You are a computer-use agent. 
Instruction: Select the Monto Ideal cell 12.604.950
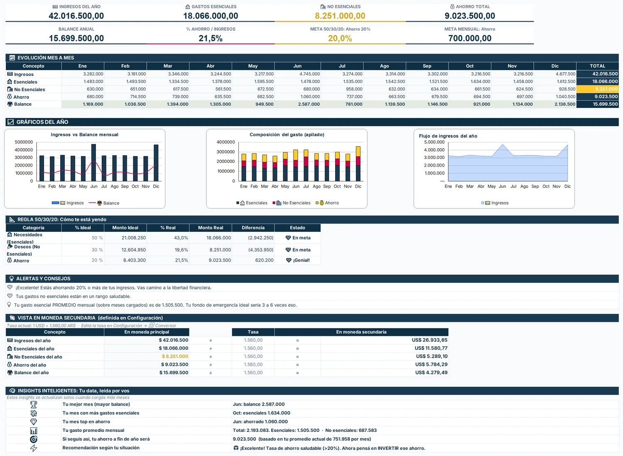125,250
